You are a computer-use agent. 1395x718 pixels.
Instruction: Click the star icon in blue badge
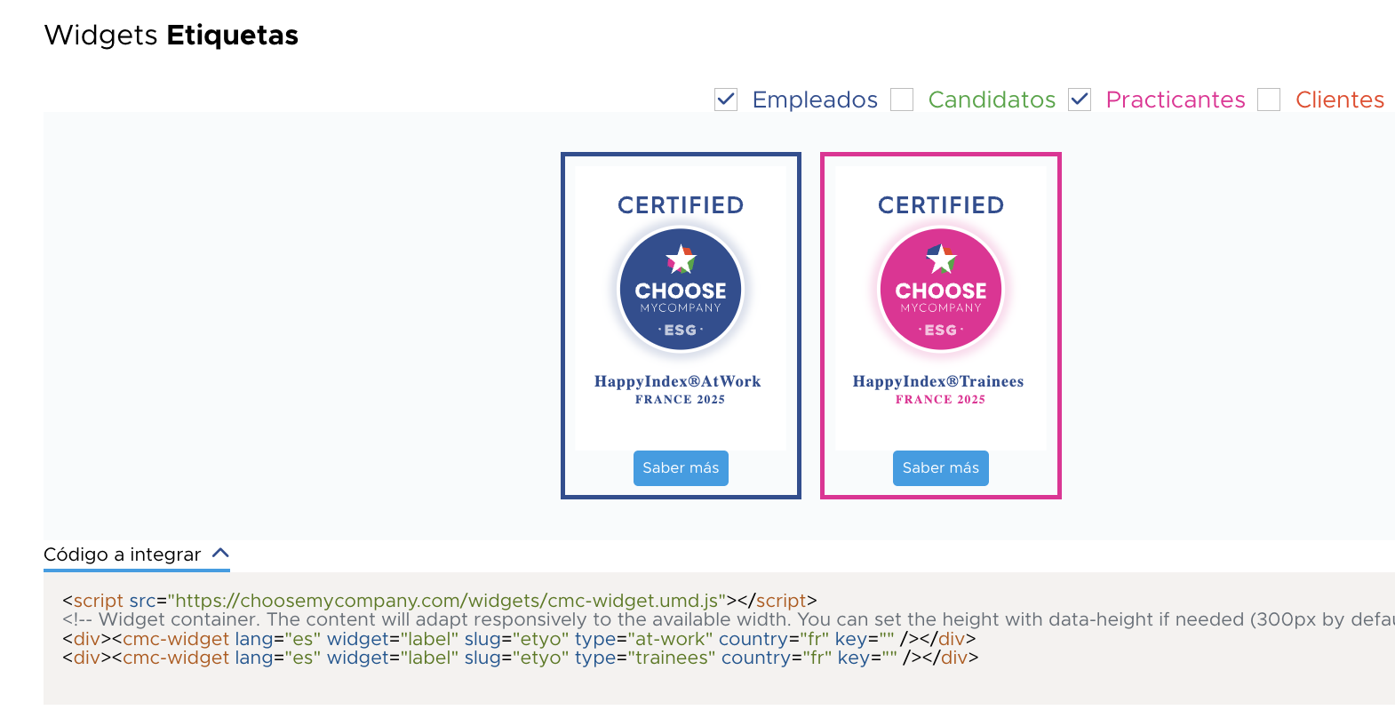(681, 259)
